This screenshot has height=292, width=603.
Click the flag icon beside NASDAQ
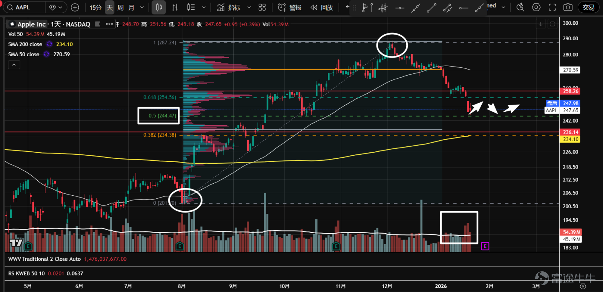point(98,24)
